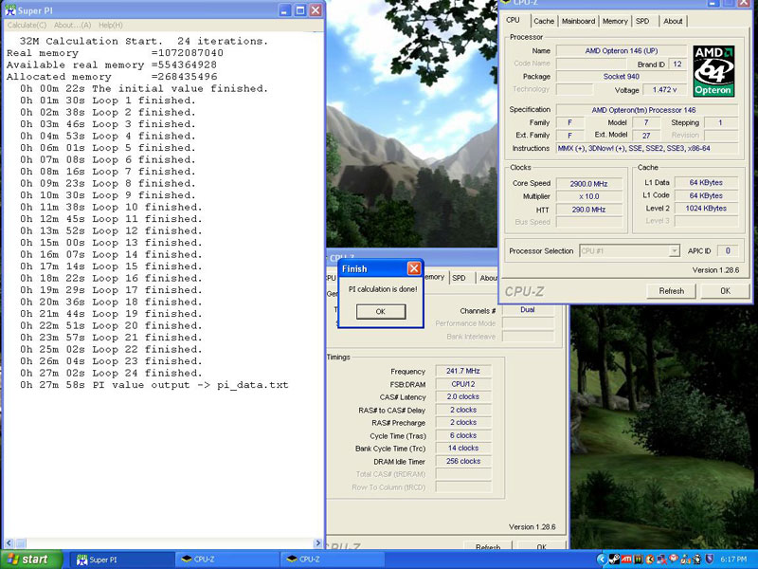Show hidden tray icons with the chevron
The width and height of the screenshot is (758, 569).
pyautogui.click(x=602, y=560)
